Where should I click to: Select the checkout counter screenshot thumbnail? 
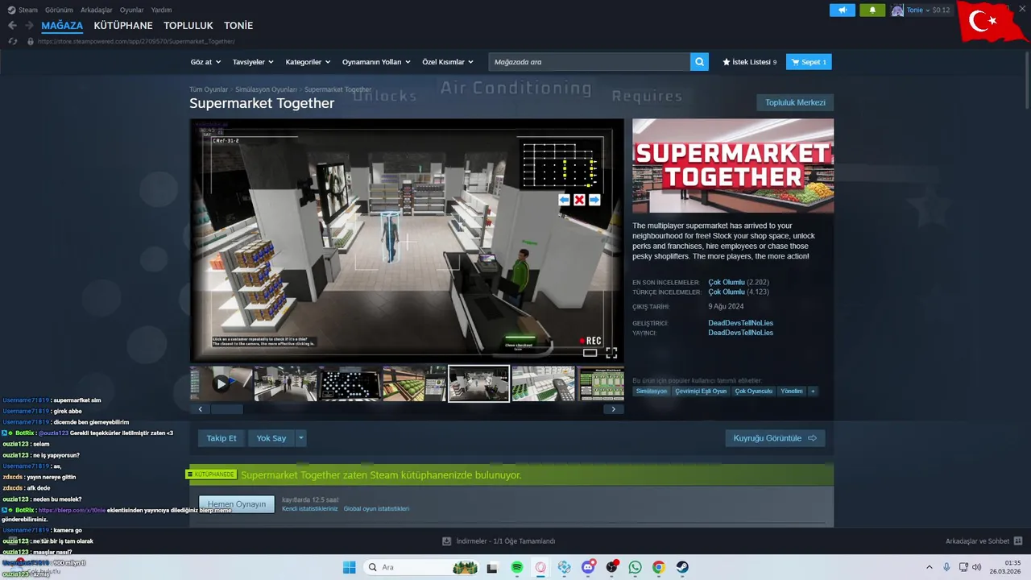coord(478,383)
